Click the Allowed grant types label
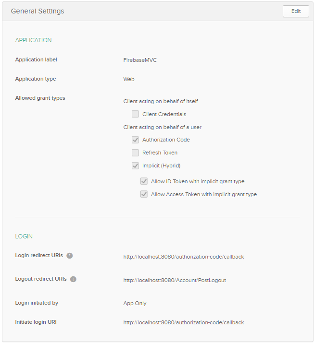Image resolution: width=314 pixels, height=343 pixels. (40, 98)
